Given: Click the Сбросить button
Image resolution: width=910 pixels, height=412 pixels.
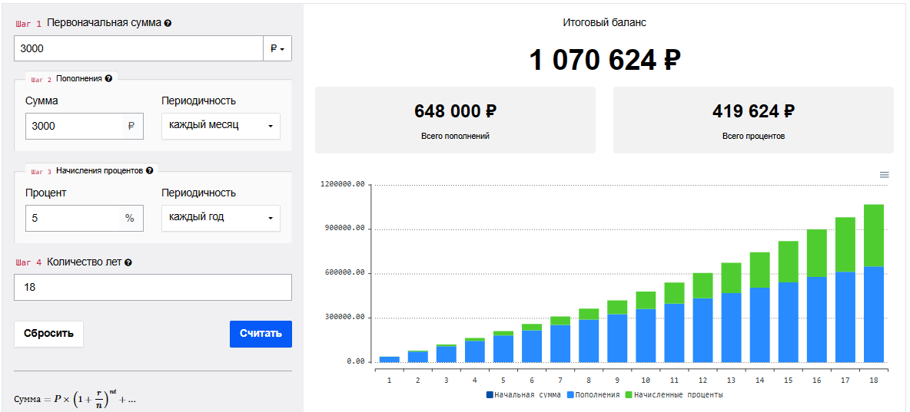Looking at the screenshot, I should (48, 334).
